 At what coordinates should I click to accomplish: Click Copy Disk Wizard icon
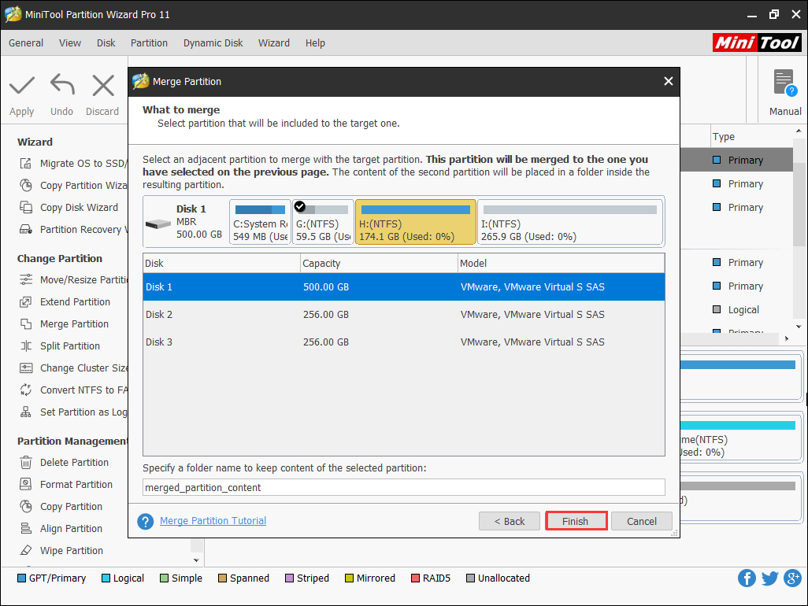(25, 208)
